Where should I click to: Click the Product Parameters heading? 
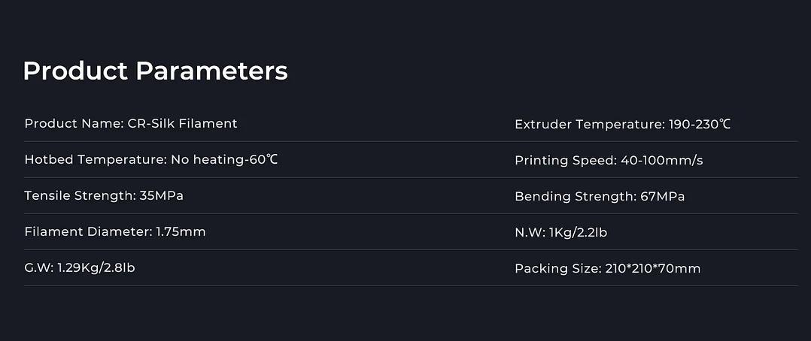click(155, 71)
